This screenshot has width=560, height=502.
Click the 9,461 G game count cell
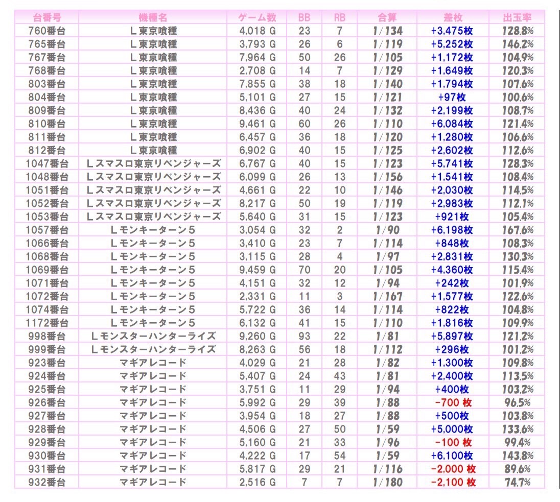pos(258,124)
